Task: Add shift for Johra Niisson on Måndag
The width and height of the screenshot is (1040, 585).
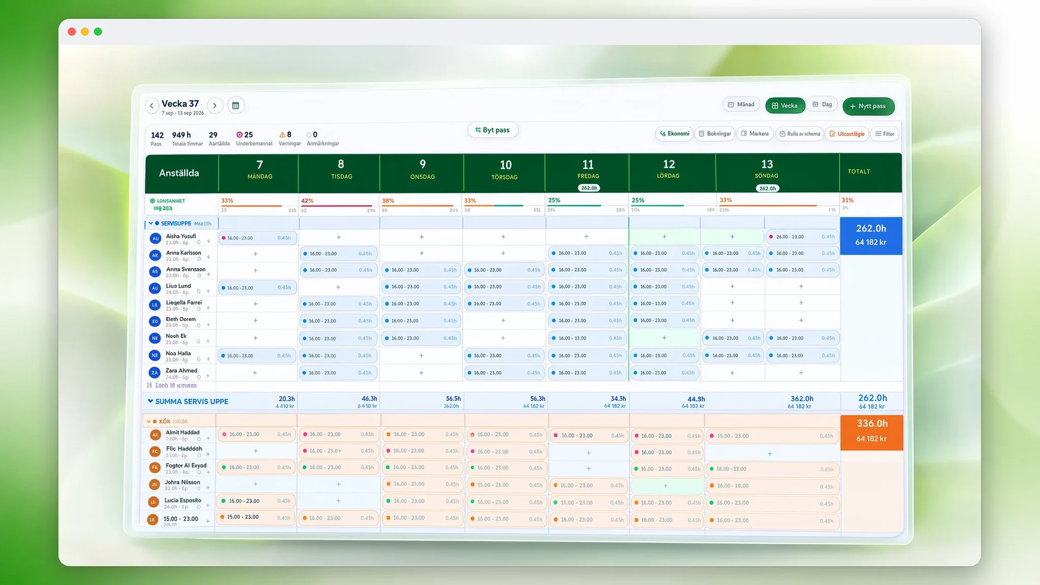Action: pyautogui.click(x=255, y=484)
